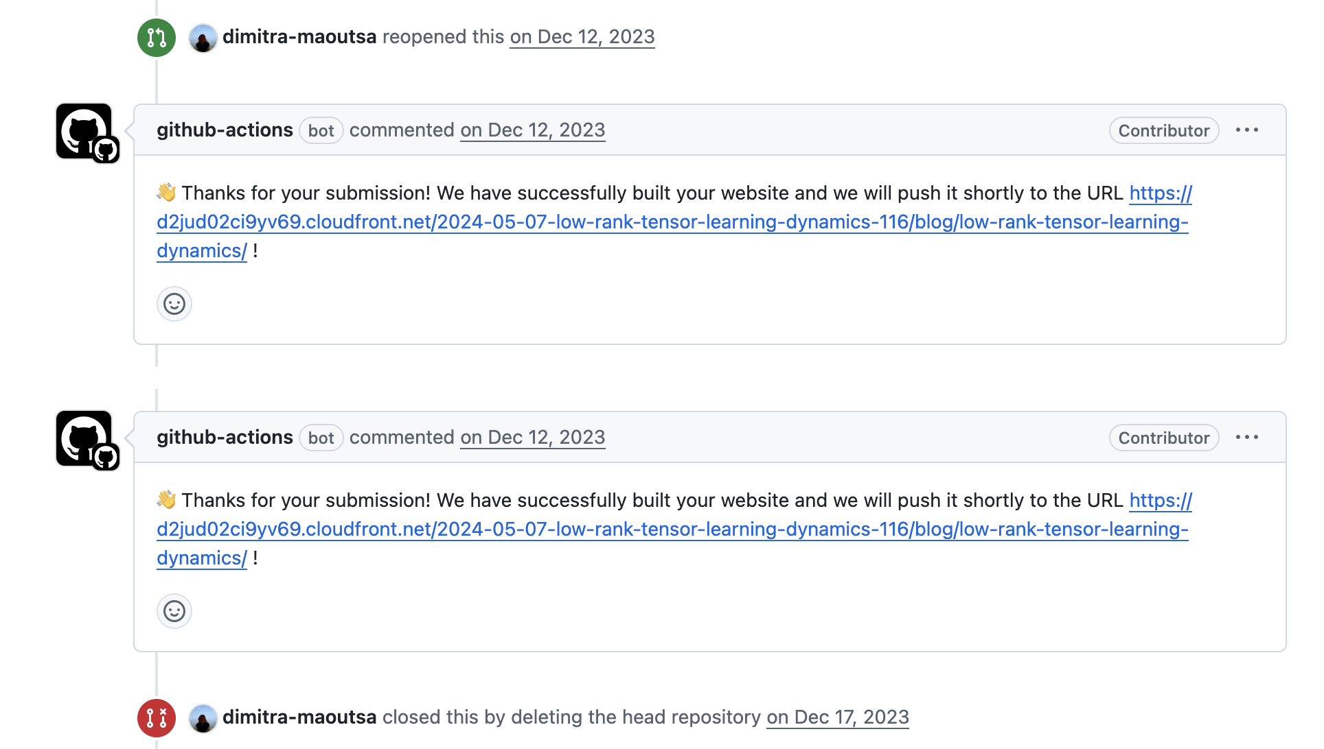
Task: Click the red closed pull request icon
Action: click(x=157, y=717)
